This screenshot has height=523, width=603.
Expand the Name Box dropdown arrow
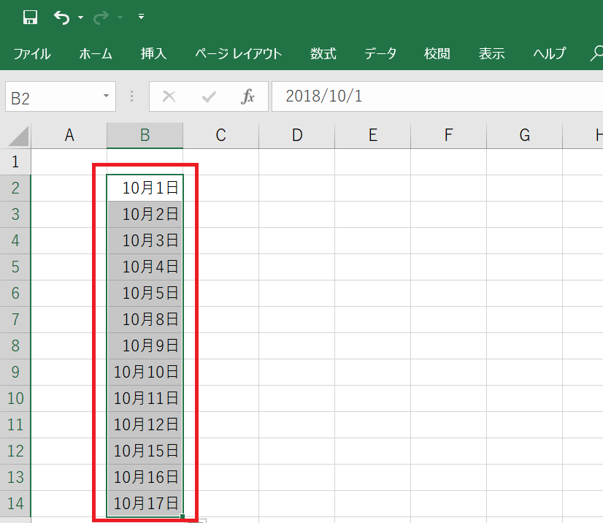[x=106, y=96]
